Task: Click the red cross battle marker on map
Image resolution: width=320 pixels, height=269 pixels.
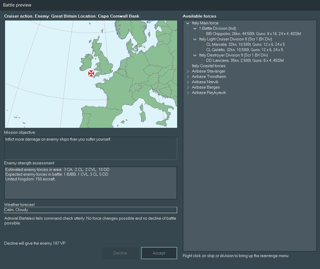Action: click(91, 73)
